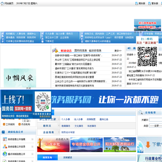Open the 类型 dropdown showing 全部
This screenshot has height=162, width=162.
(x=156, y=126)
